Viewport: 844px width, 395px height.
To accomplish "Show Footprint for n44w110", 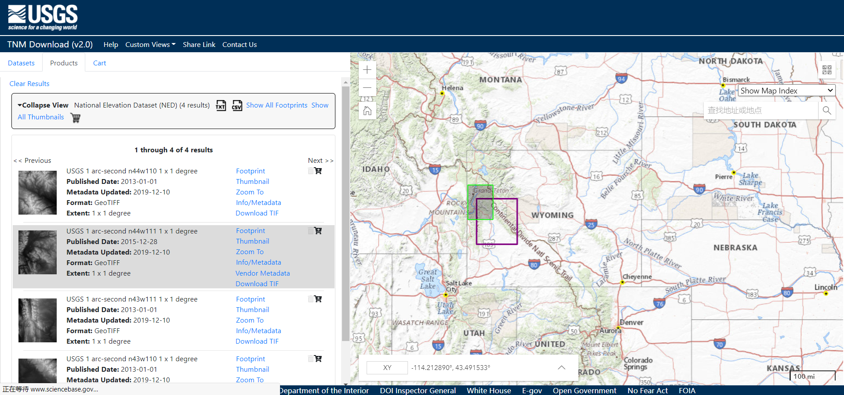I will point(251,171).
